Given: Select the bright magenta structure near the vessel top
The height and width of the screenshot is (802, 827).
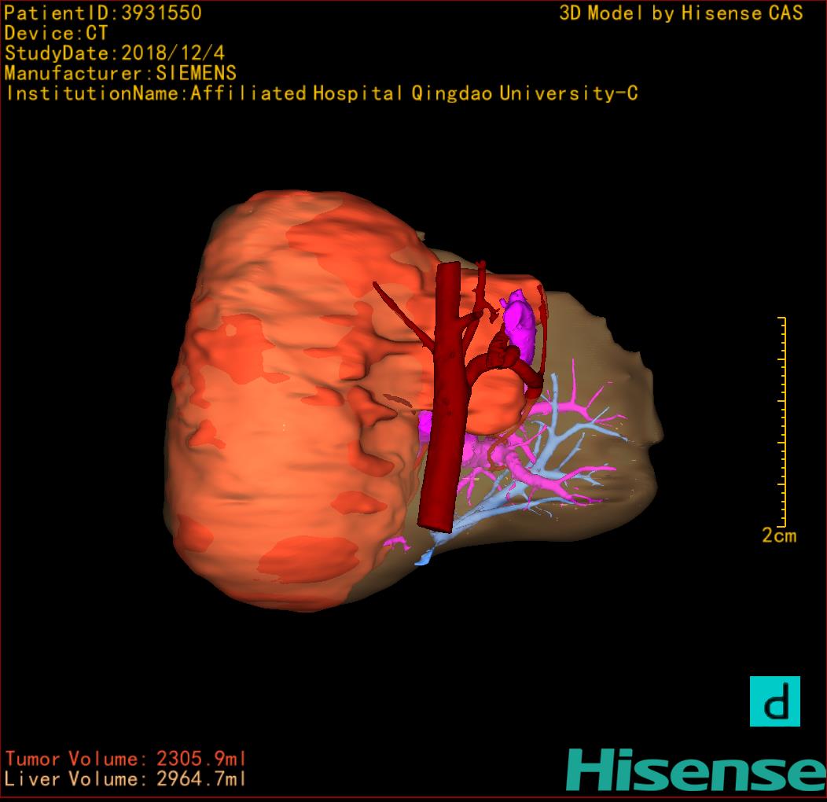Looking at the screenshot, I should tap(518, 318).
